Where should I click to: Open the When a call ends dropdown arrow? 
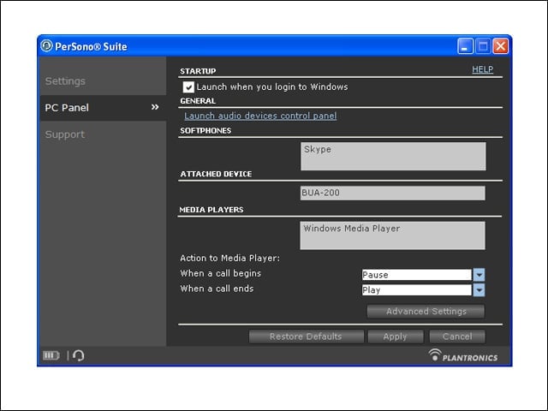pyautogui.click(x=479, y=289)
